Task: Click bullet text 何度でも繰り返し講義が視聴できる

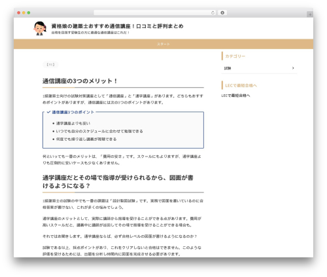Action: click(x=86, y=139)
